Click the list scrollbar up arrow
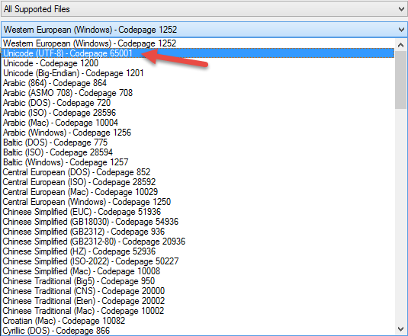The height and width of the screenshot is (336, 408). 400,45
